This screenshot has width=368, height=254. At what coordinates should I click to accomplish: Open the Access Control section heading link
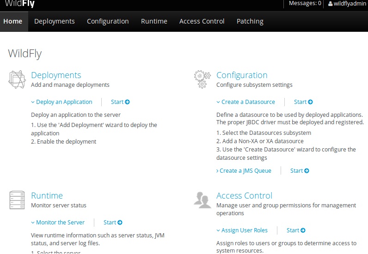point(244,196)
